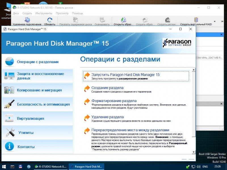This screenshot has width=227, height=170.
Task: Click drive icon of Виртуализация
Action: coord(9,118)
